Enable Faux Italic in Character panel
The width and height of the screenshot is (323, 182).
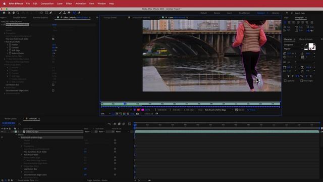[x=293, y=76]
